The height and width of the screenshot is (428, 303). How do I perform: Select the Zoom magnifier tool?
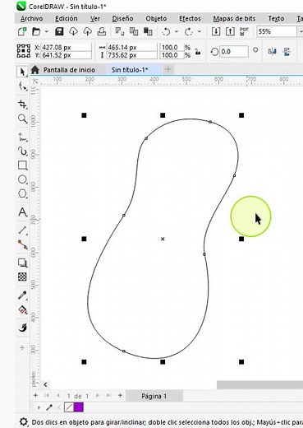[22, 119]
